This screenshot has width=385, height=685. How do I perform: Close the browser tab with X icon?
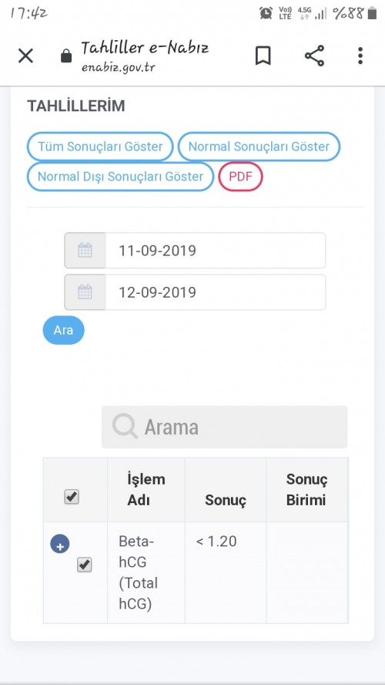[x=25, y=56]
